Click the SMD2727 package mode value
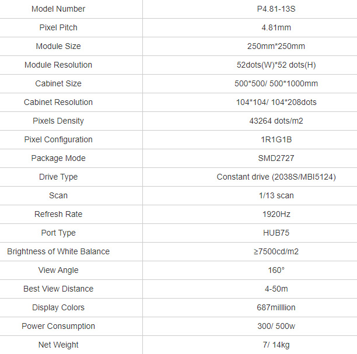This screenshot has height=354, width=357. [x=276, y=158]
